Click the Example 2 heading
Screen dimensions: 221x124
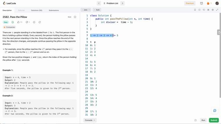coord(8,96)
